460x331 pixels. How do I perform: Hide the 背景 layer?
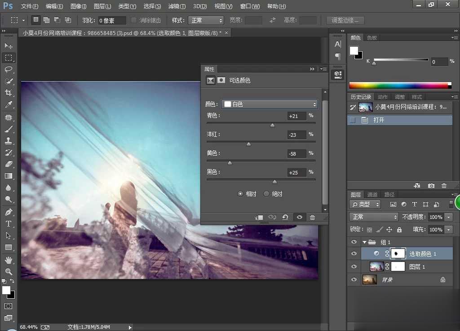point(354,279)
